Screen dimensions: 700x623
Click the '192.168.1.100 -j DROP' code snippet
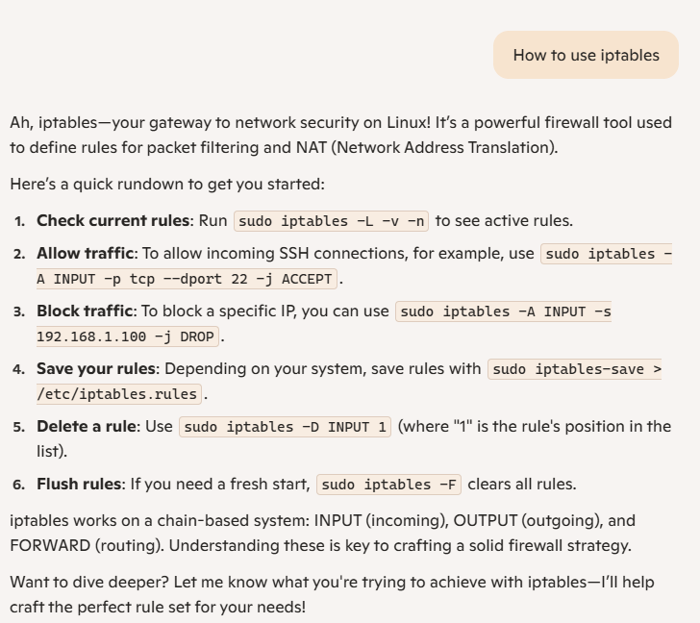pyautogui.click(x=128, y=336)
